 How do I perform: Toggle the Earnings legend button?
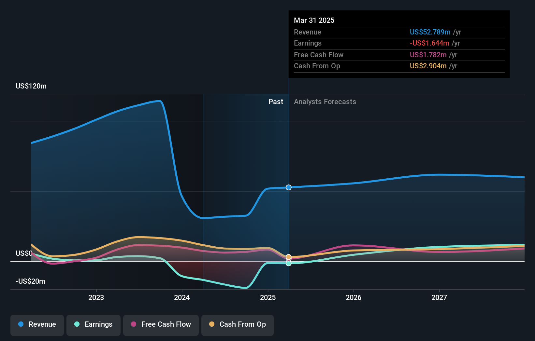click(94, 325)
